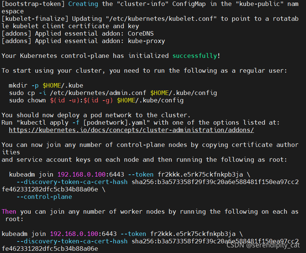The image size is (306, 253).
Task: Open the kubernetes.io cluster-administration addons link
Action: (131, 130)
